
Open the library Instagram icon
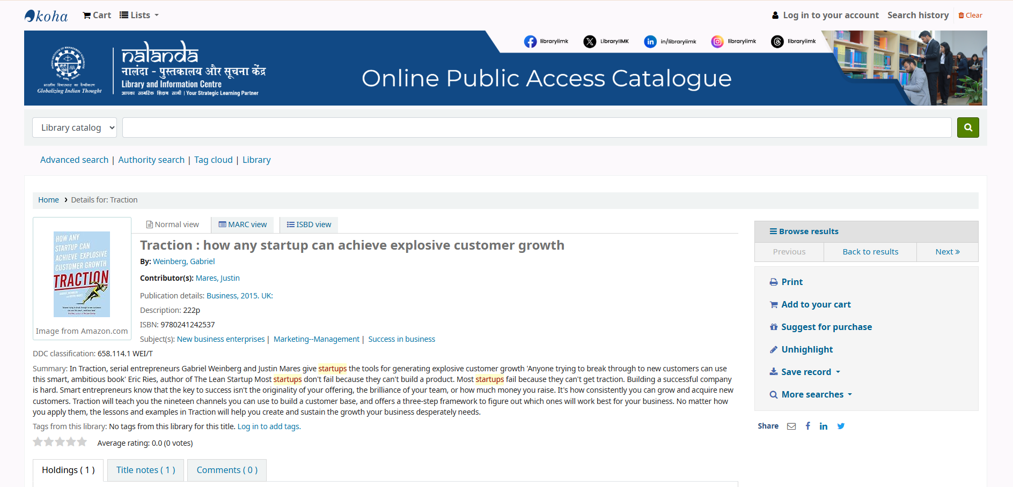pos(717,42)
